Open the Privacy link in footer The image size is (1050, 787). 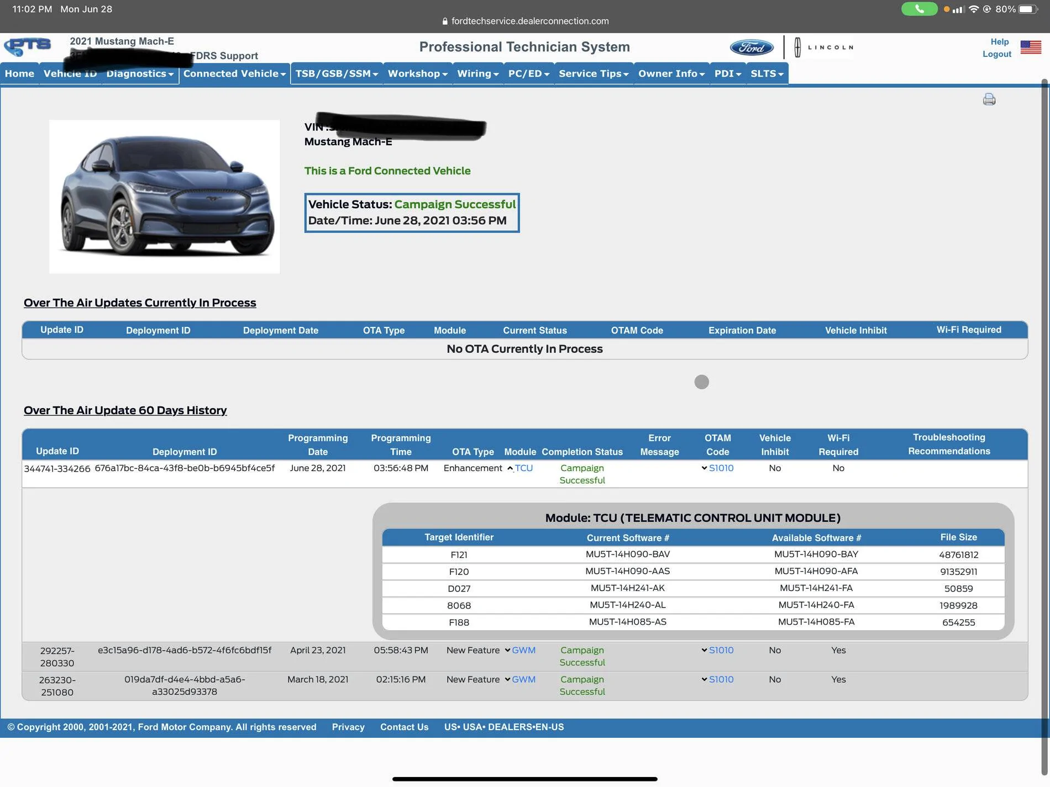[x=348, y=727]
